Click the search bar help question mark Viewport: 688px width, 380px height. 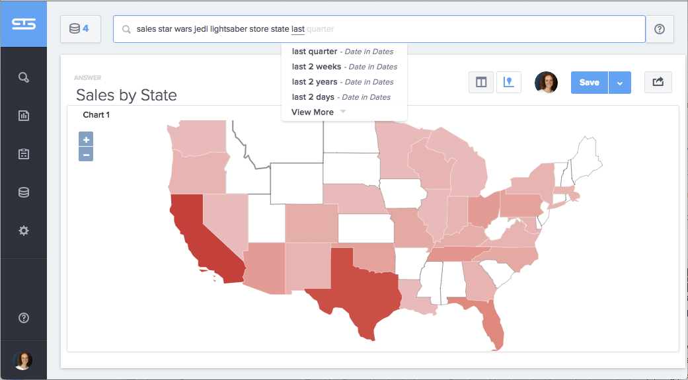point(660,29)
